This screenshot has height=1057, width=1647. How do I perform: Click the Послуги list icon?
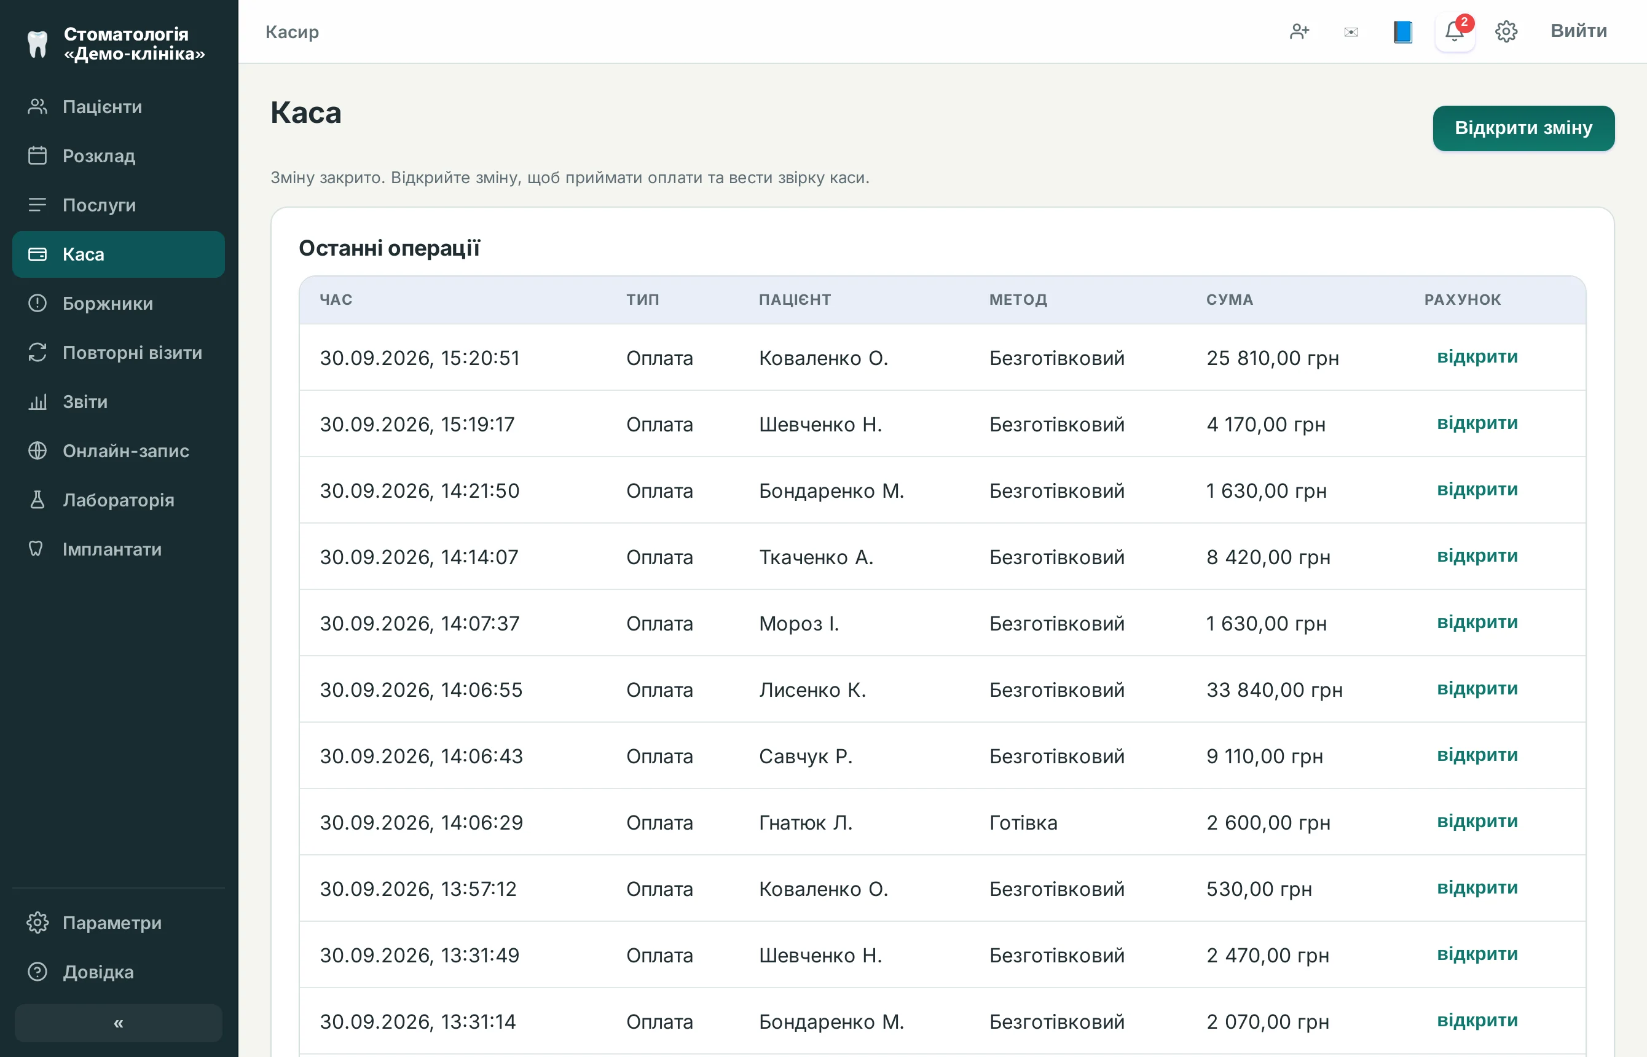[x=37, y=205]
